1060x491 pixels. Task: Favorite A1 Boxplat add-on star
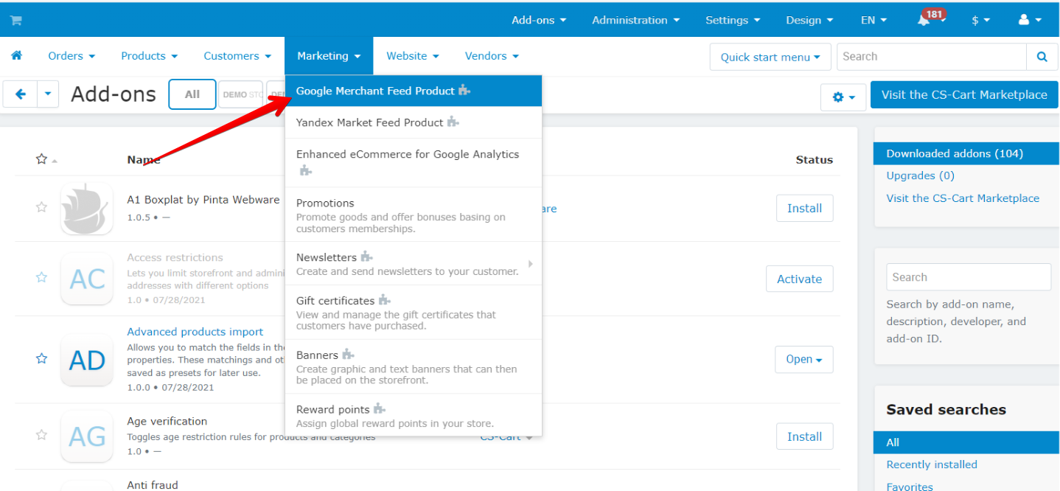point(41,207)
